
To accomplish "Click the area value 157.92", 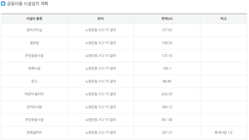I will point(167,30).
